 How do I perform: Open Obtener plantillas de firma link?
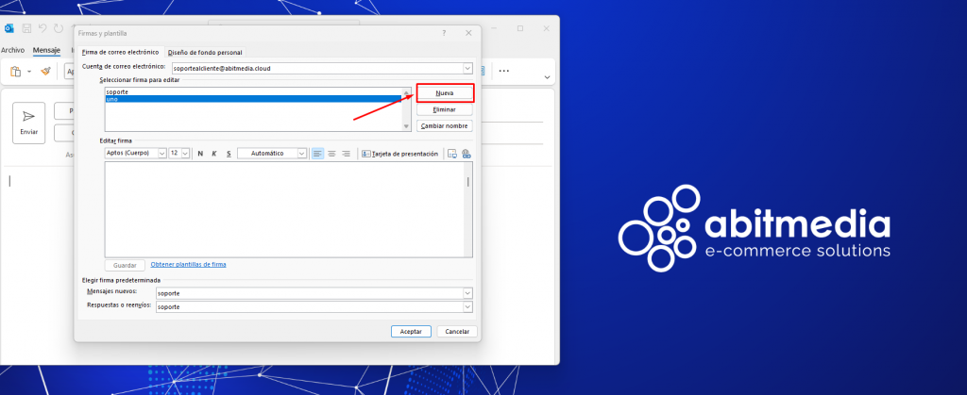(x=188, y=265)
